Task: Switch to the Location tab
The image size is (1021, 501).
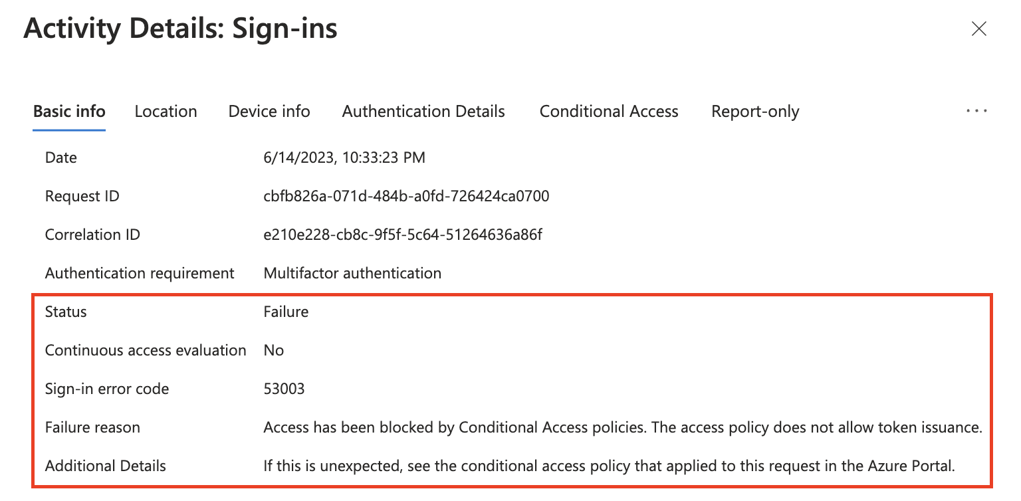Action: (x=166, y=111)
